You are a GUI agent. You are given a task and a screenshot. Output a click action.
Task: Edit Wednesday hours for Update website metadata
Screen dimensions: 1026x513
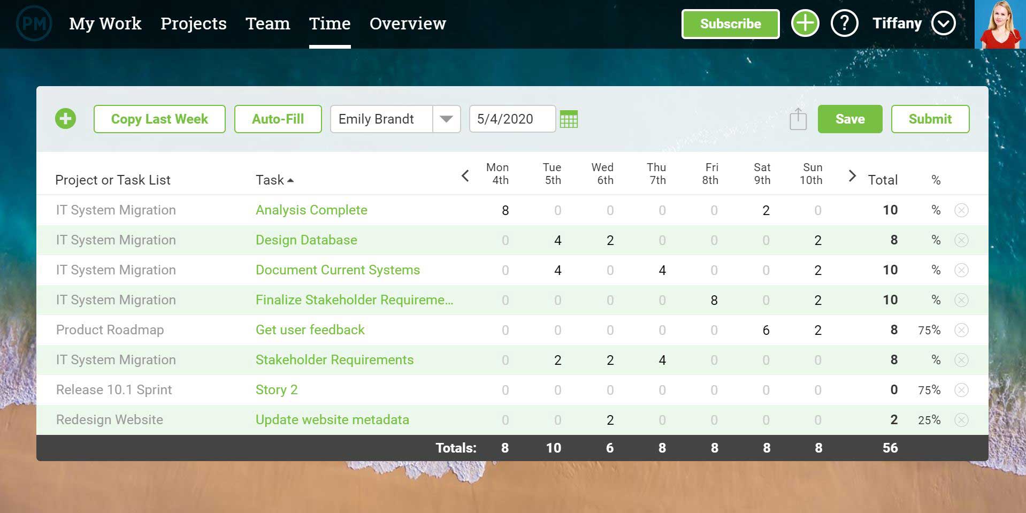[x=610, y=420]
